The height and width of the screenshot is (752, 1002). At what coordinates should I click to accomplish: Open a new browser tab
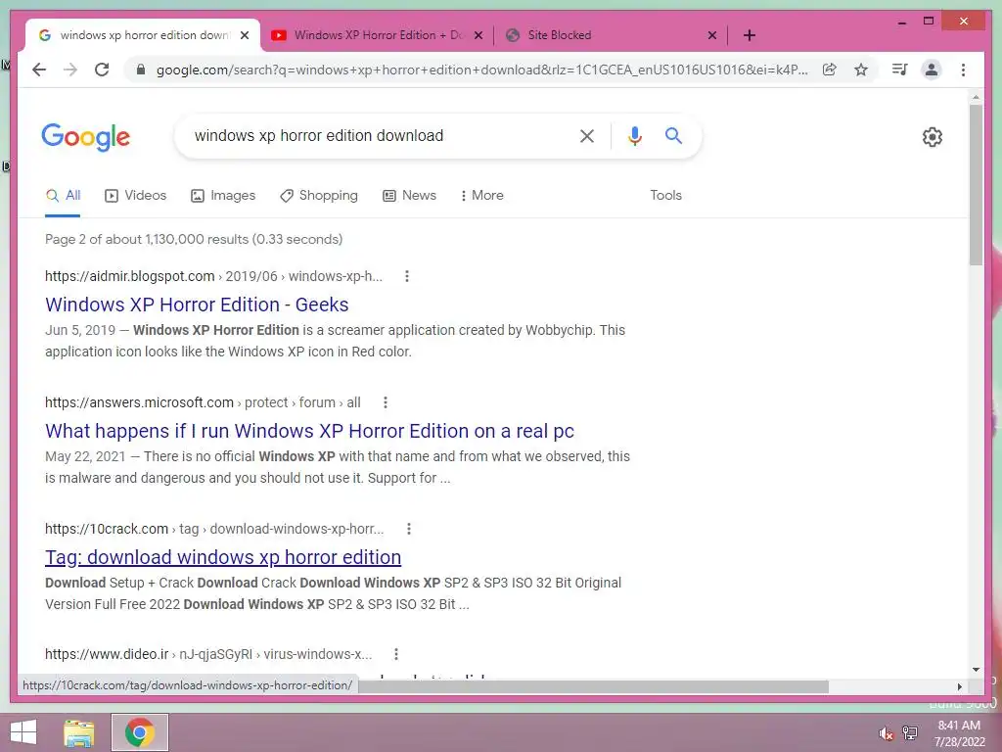click(750, 35)
